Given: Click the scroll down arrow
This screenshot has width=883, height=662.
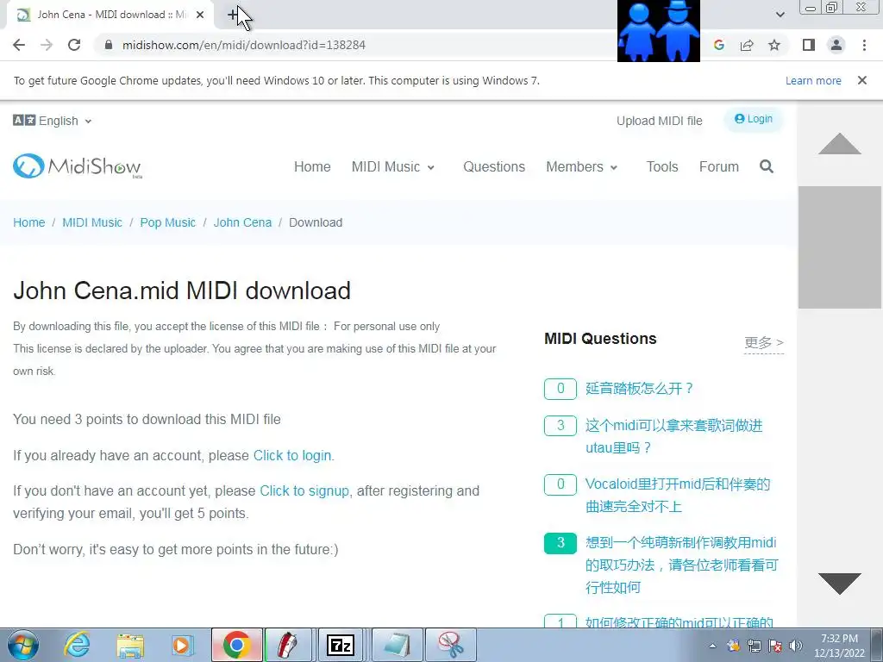Looking at the screenshot, I should (x=840, y=584).
